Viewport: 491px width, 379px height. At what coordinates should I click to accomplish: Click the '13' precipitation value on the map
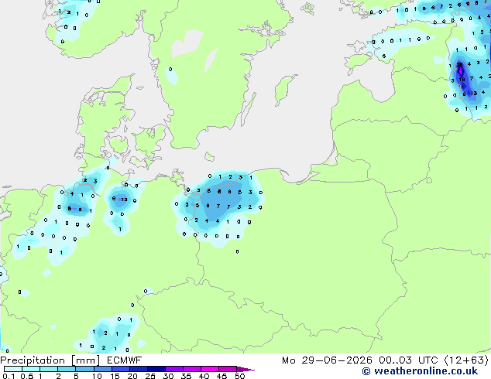474,93
